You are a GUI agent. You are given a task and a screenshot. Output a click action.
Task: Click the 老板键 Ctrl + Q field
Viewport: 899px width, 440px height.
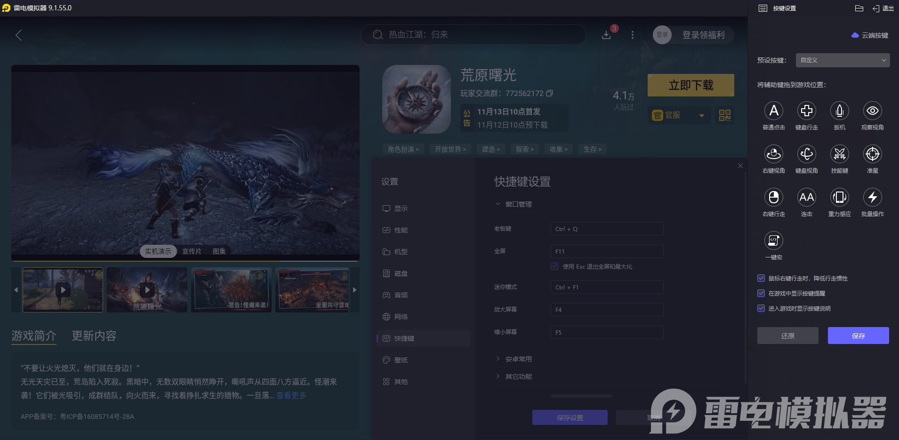[x=607, y=229]
